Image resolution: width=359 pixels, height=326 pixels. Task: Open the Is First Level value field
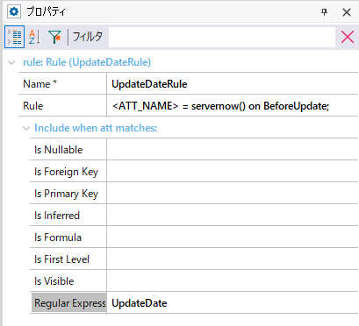pyautogui.click(x=233, y=259)
